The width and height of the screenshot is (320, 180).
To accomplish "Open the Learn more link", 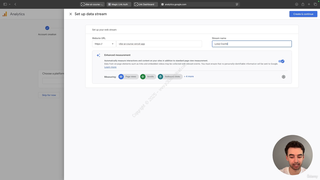I will click(x=110, y=67).
